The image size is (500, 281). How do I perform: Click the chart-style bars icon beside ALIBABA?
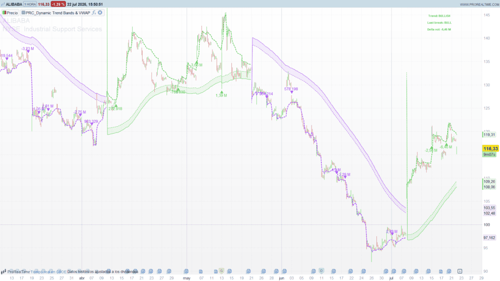3,4
